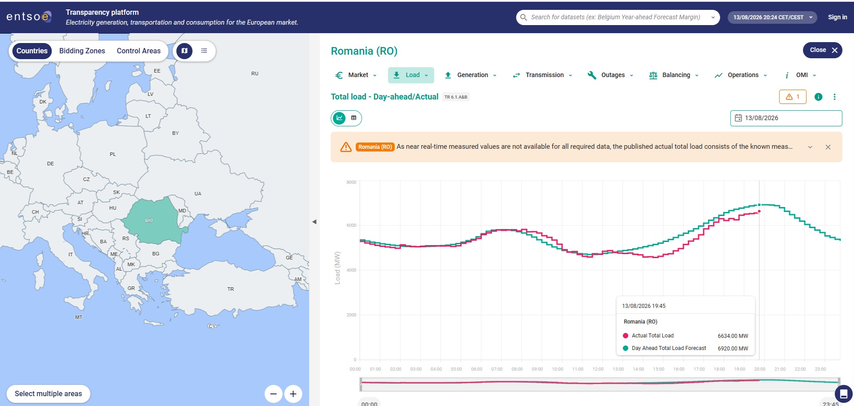
Task: Open the timezone CET/CEST dropdown
Action: click(772, 17)
